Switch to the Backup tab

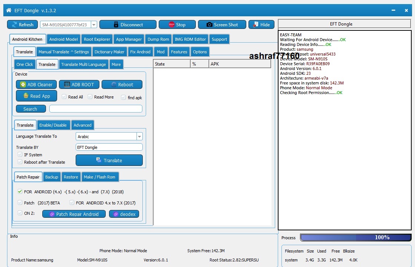(x=52, y=177)
